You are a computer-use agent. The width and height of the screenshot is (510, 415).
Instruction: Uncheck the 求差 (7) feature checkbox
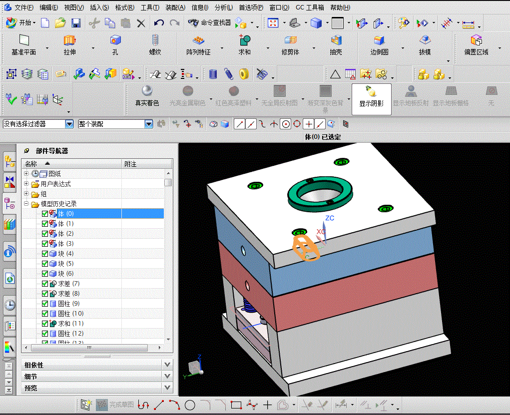[45, 284]
